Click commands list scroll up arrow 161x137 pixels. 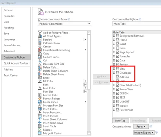(89, 33)
